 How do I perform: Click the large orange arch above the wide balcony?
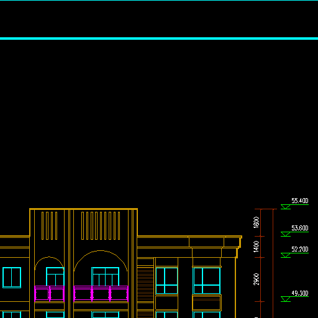click(x=101, y=261)
